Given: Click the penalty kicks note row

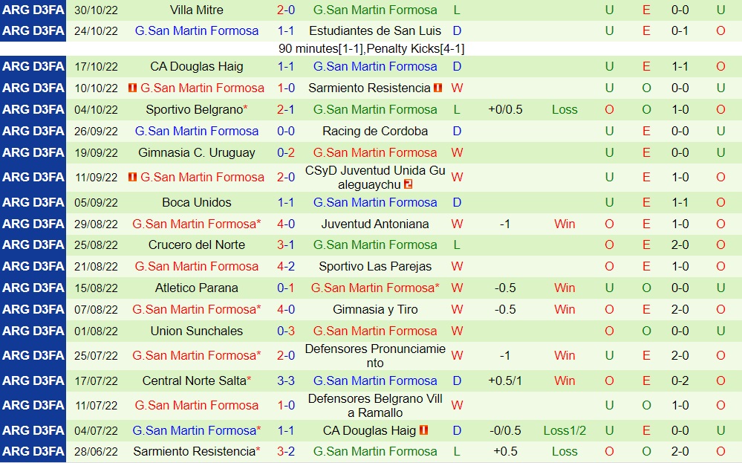Looking at the screenshot, I should point(371,48).
